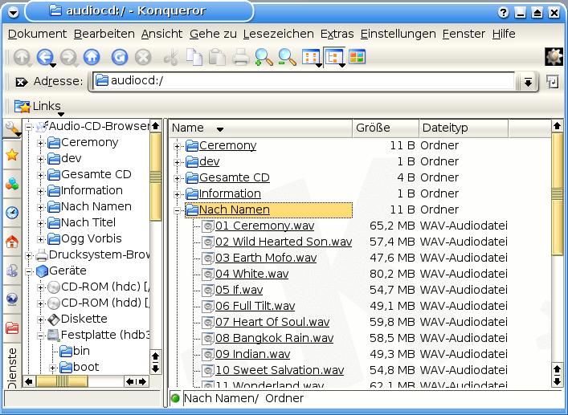
Task: Go to the Home folder icon
Action: [92, 57]
